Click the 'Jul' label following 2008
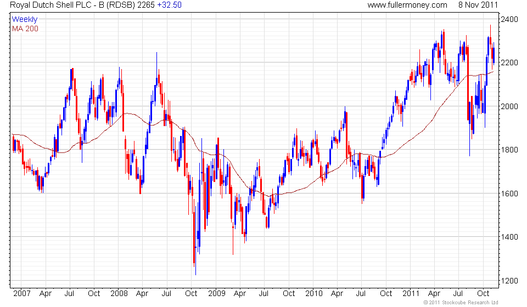This screenshot has height=307, width=527. click(166, 293)
